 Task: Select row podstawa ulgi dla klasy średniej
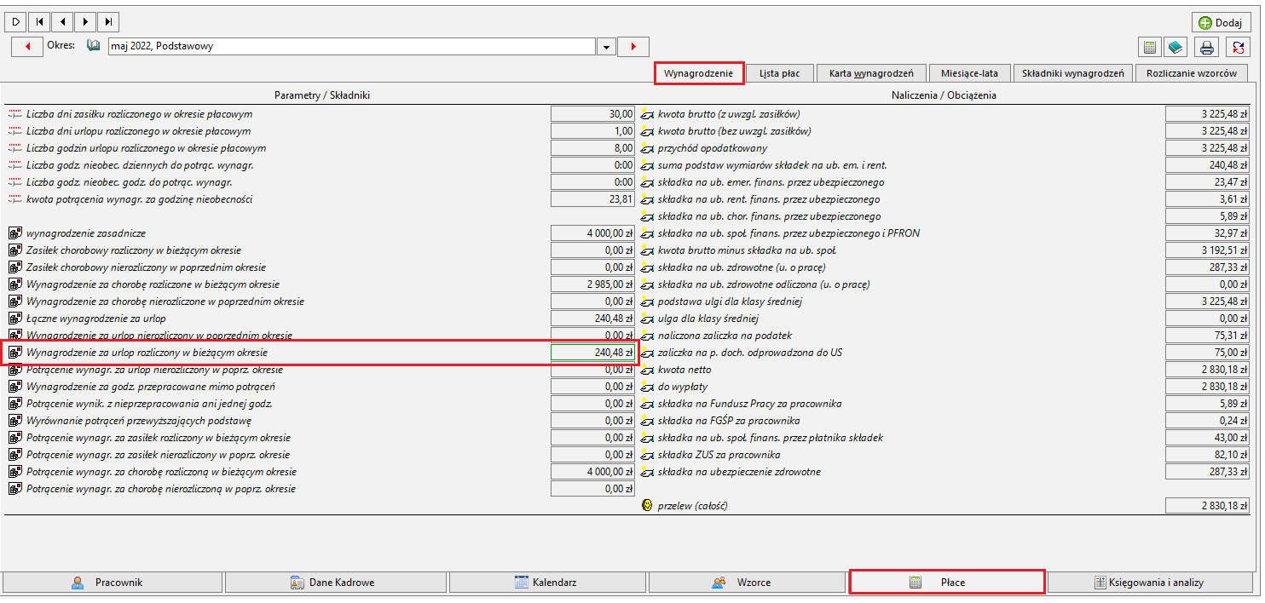click(x=945, y=301)
